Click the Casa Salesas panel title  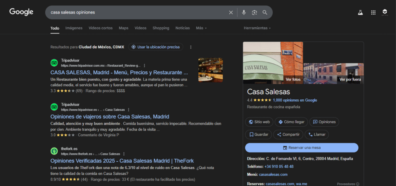click(268, 92)
